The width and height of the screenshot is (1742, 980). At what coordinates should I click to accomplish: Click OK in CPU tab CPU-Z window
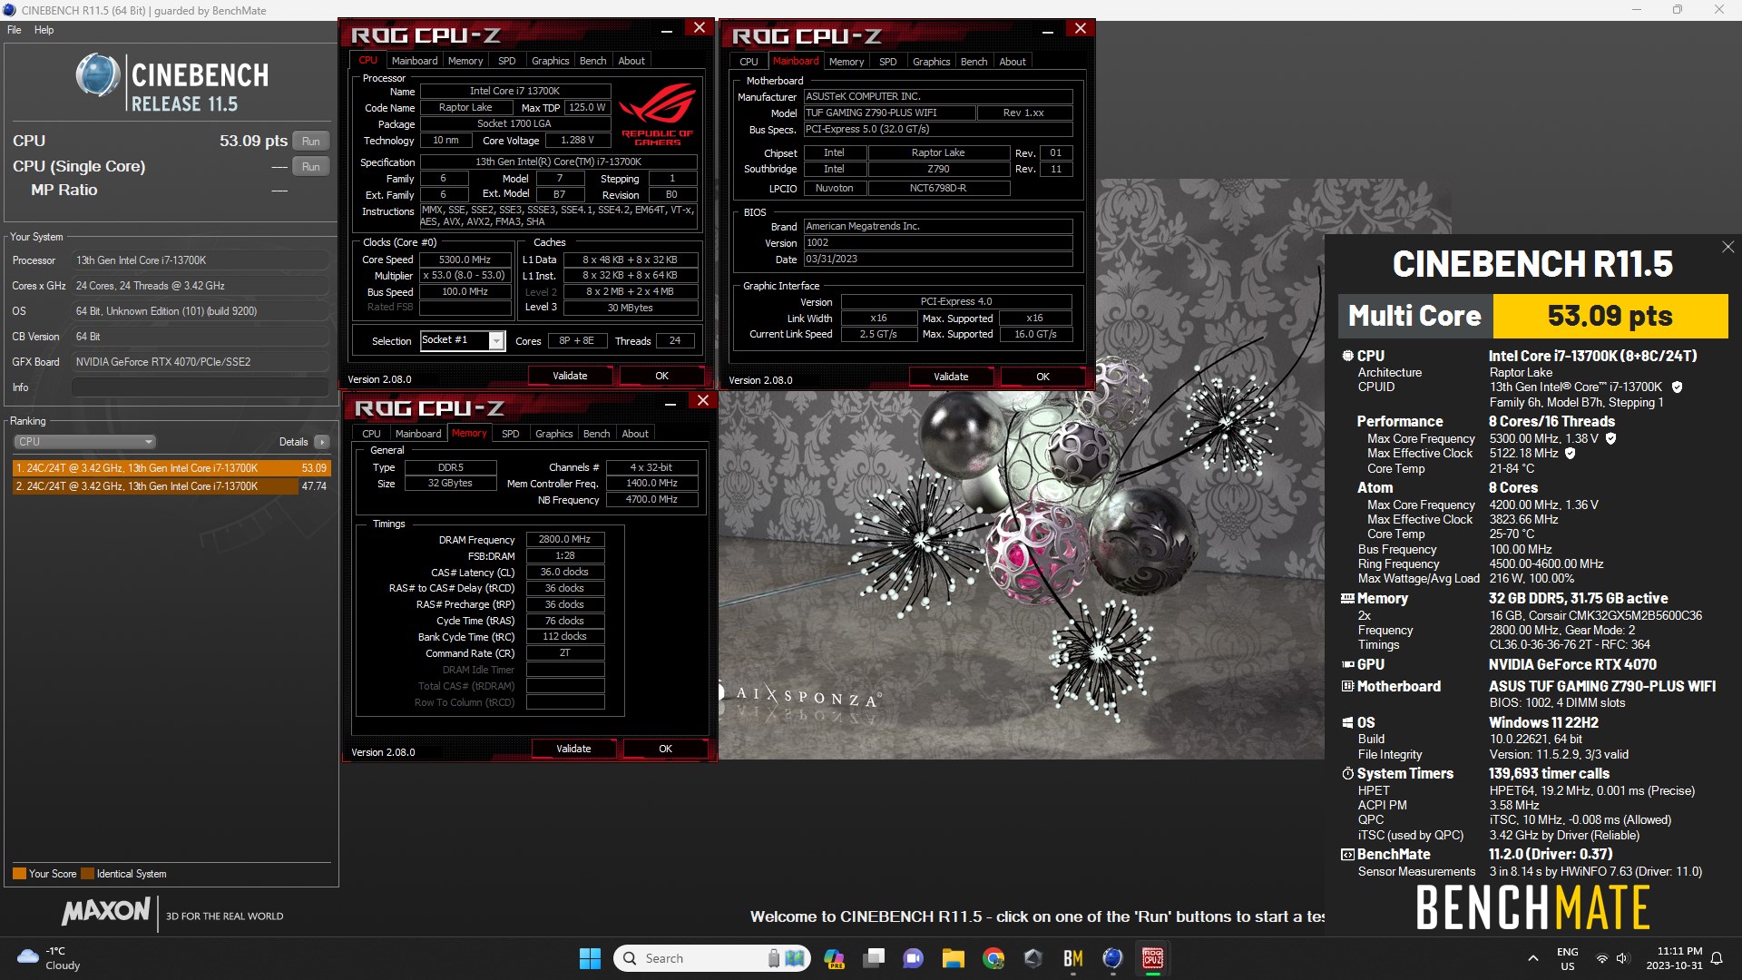coord(662,376)
